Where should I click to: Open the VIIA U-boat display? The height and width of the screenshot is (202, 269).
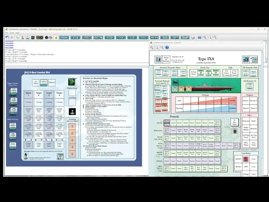click(64, 38)
